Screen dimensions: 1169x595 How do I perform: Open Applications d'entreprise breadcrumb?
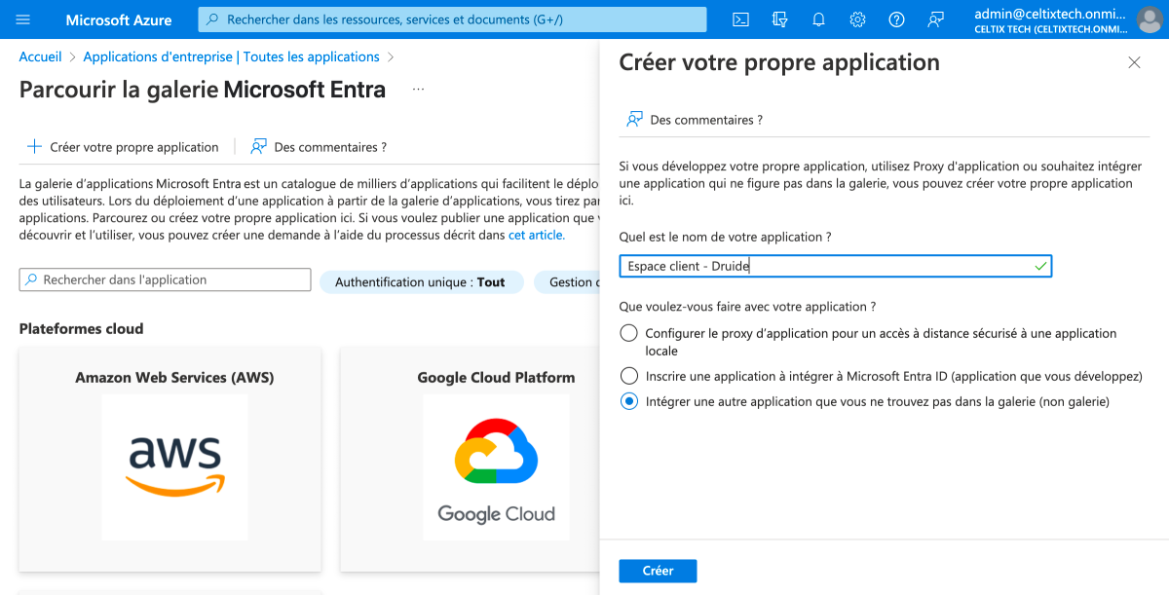[x=231, y=57]
